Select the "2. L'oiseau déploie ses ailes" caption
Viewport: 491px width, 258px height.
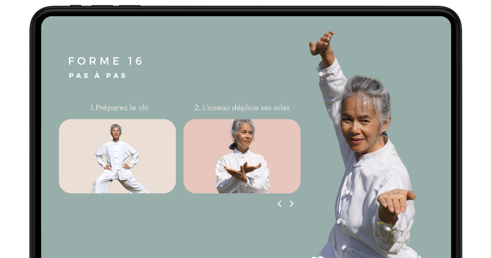coord(242,108)
